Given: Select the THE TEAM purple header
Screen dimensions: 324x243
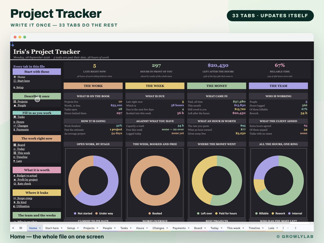Looking at the screenshot, I should click(278, 86).
